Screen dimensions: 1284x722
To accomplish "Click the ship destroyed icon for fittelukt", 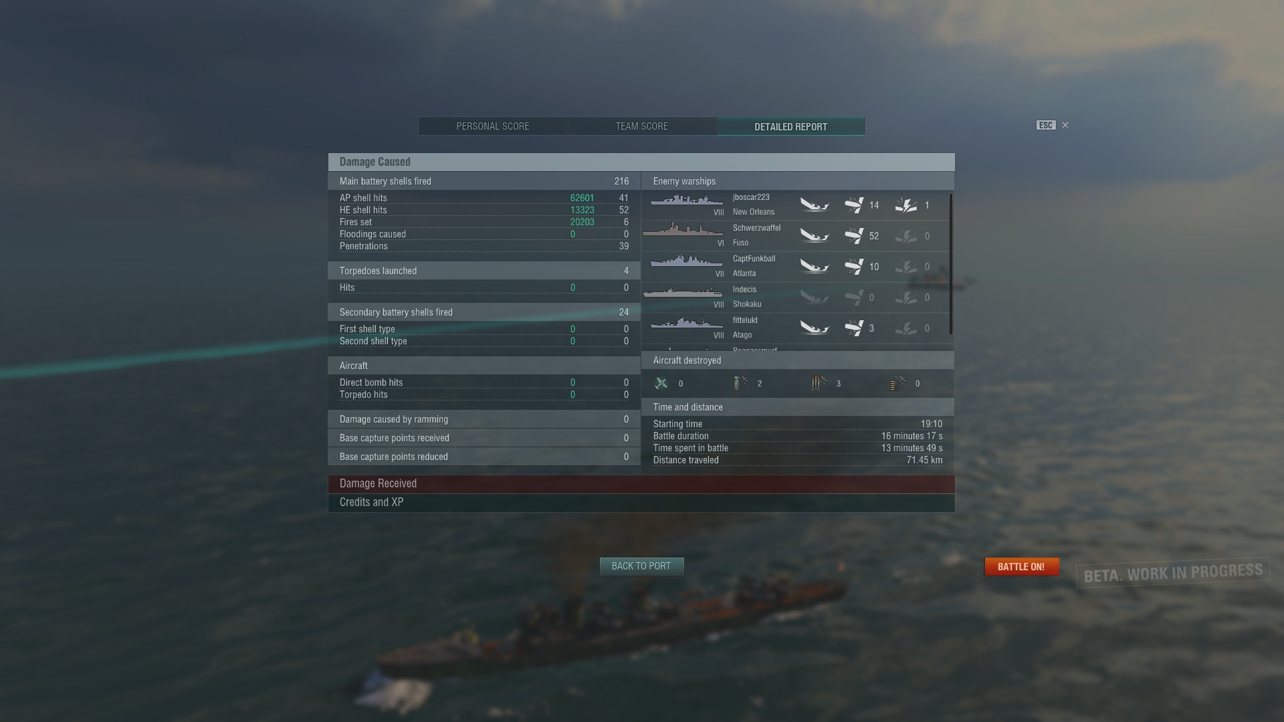I will (815, 328).
